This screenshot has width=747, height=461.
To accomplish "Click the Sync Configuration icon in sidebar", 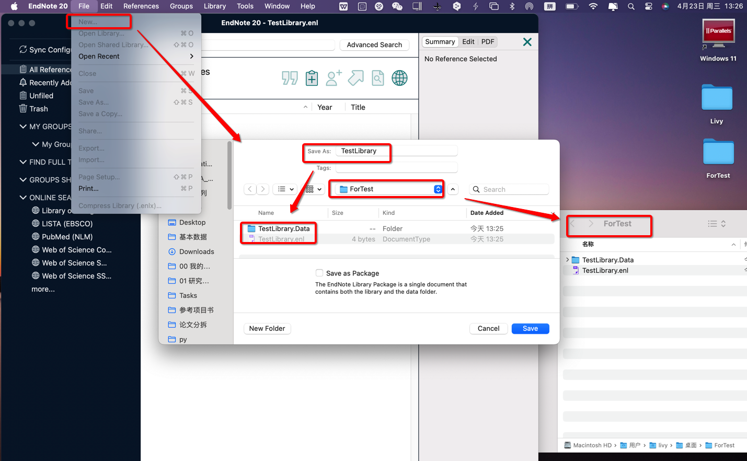I will (23, 50).
